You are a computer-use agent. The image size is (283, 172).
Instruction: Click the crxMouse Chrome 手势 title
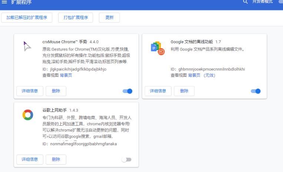65,42
